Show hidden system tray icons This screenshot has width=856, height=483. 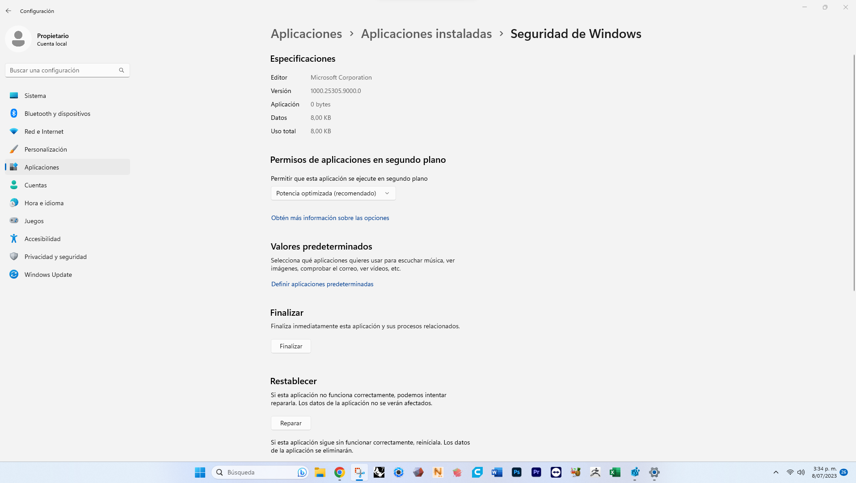pyautogui.click(x=776, y=472)
